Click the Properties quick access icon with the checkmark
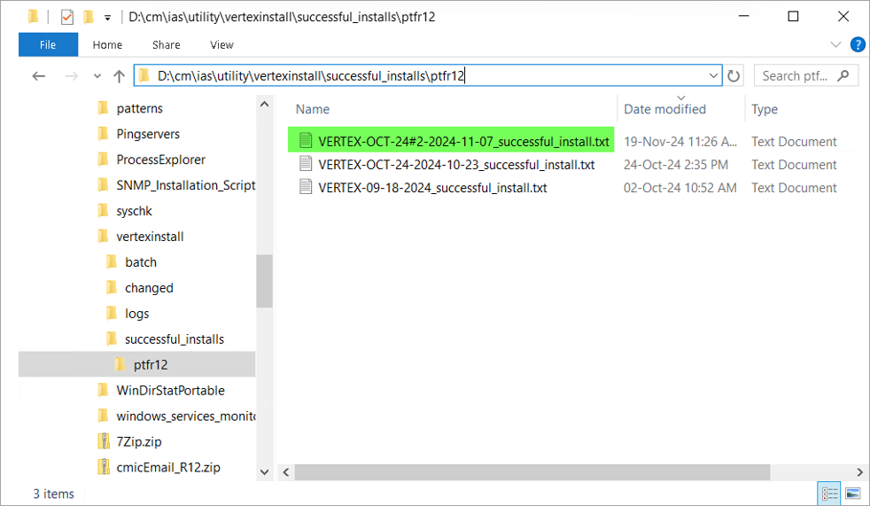This screenshot has height=506, width=870. 67,17
